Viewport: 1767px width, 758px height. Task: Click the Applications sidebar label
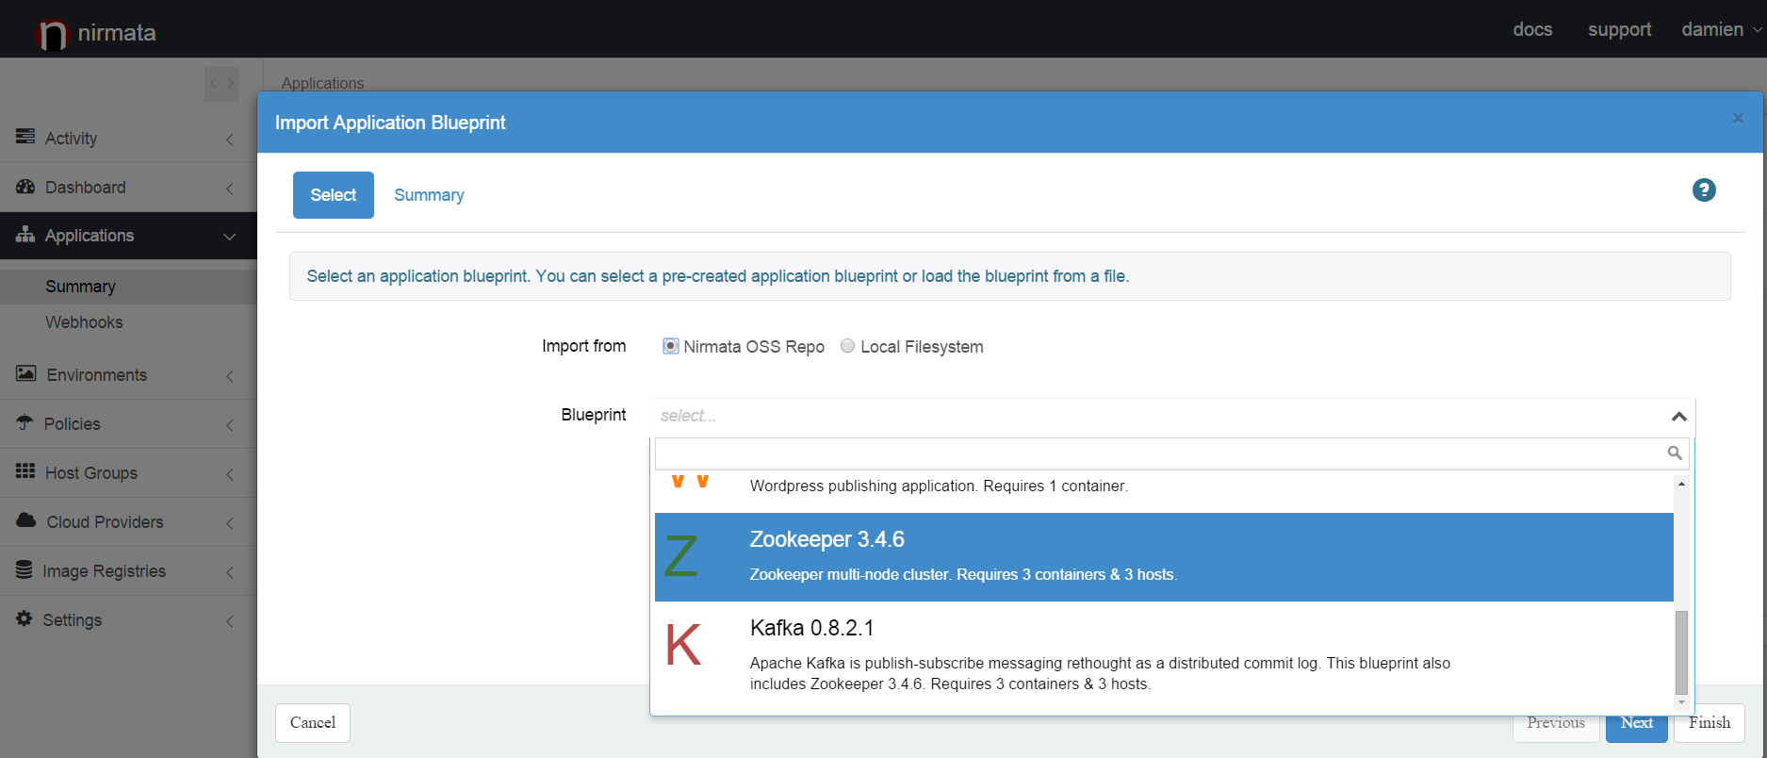pyautogui.click(x=90, y=236)
